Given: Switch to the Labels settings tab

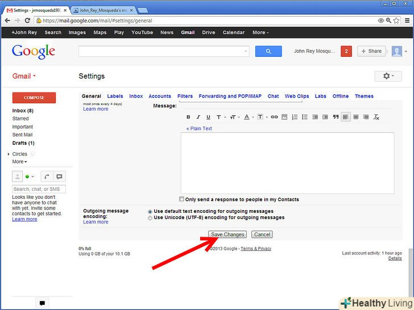Looking at the screenshot, I should click(x=115, y=96).
